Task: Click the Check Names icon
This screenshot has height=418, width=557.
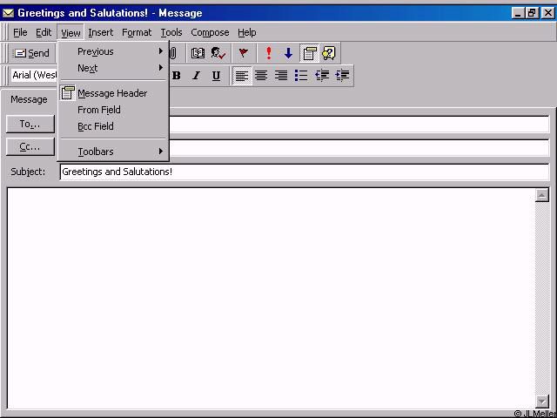Action: 218,53
